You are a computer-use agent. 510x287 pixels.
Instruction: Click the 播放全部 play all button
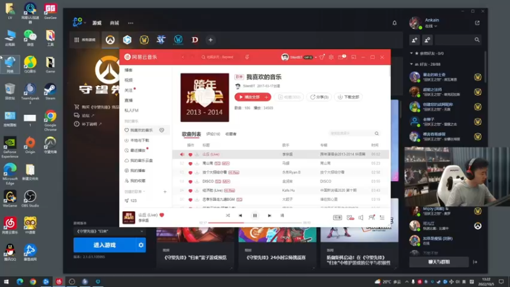point(249,97)
